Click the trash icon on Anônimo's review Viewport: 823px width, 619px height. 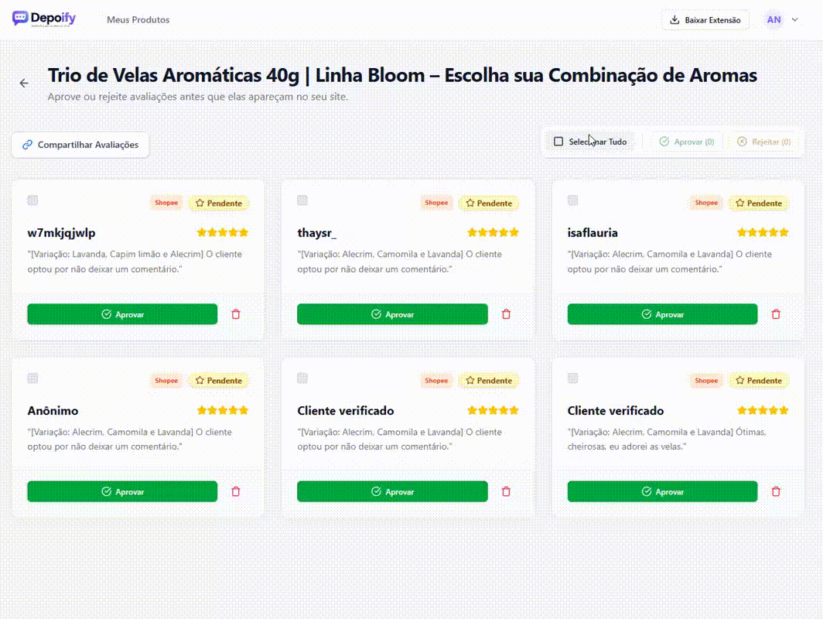point(236,491)
